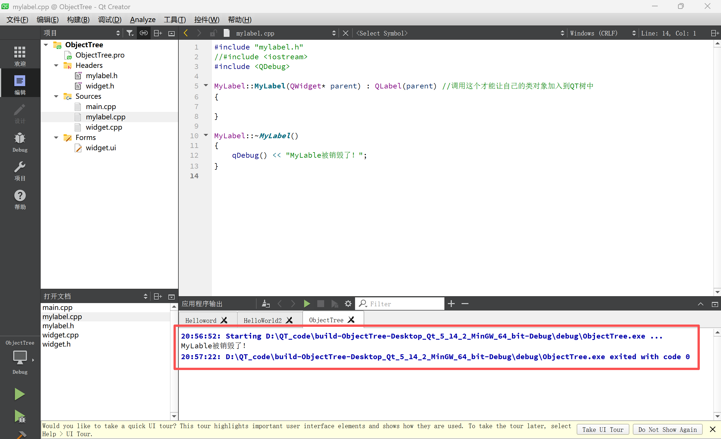Click Start Debugging run button with bug
Screen dimensions: 721x439
tap(20, 416)
